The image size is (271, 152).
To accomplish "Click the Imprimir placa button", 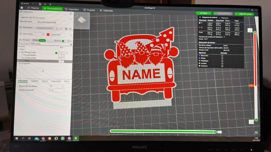I will [x=244, y=14].
